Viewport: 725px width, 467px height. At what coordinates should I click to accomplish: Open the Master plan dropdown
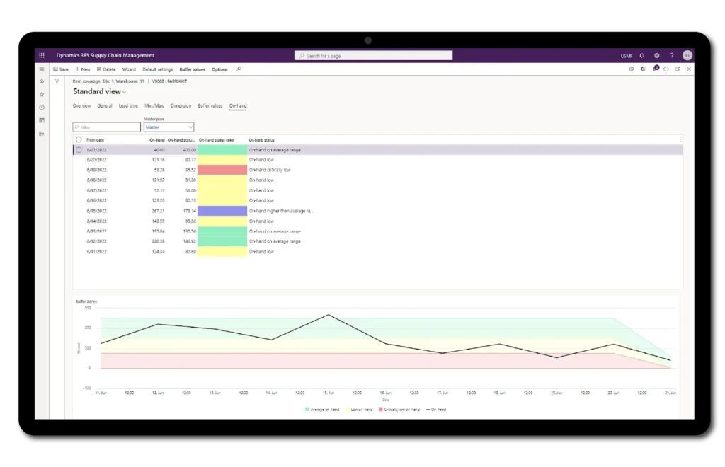click(x=169, y=127)
